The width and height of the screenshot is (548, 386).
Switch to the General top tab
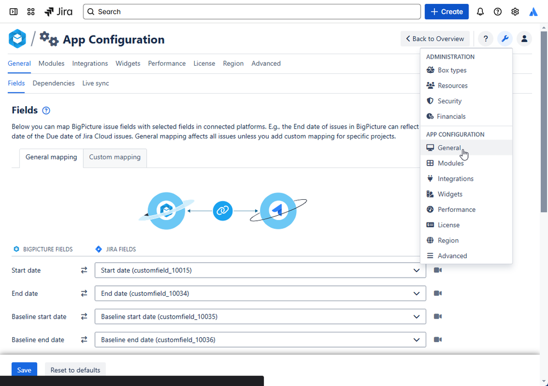coord(19,64)
